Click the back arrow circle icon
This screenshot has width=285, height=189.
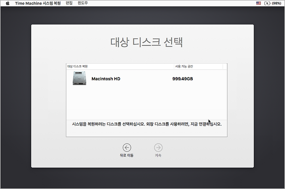[127, 147]
